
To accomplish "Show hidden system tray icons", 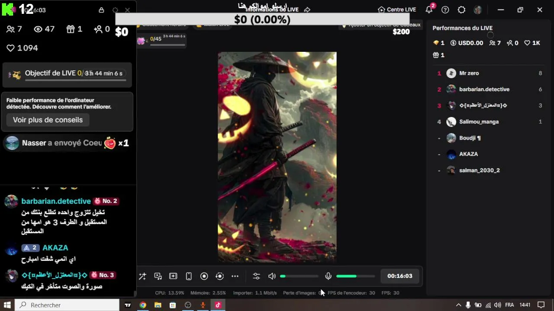I will pyautogui.click(x=459, y=305).
